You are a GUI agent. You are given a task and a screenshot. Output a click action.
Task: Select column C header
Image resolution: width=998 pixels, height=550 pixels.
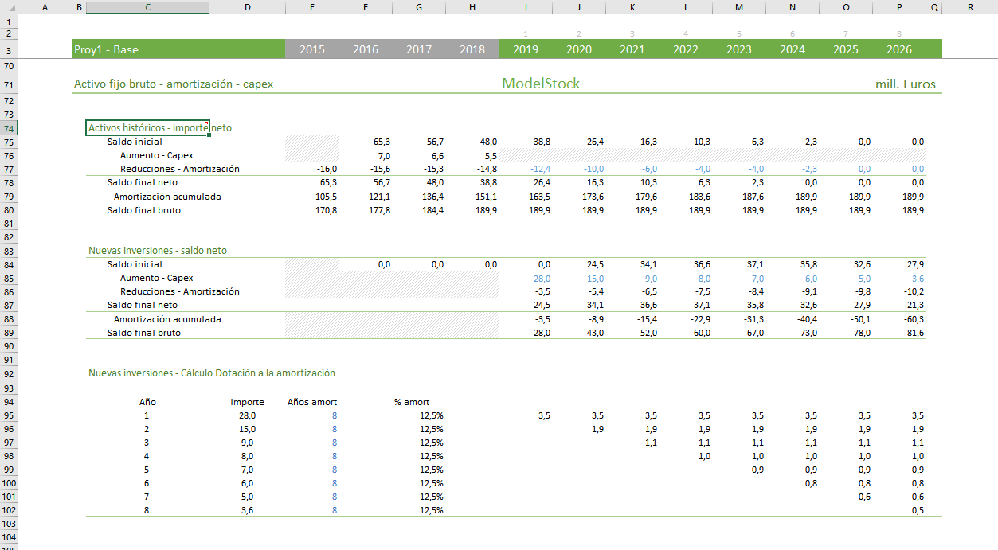coord(147,7)
